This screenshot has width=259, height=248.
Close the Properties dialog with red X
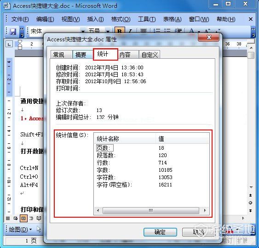click(208, 37)
